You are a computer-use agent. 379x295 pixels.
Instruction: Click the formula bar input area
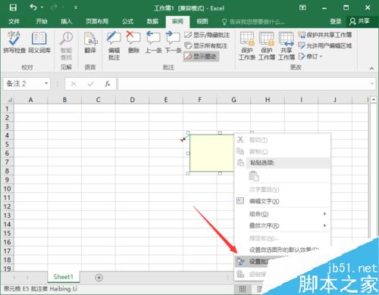coord(244,84)
